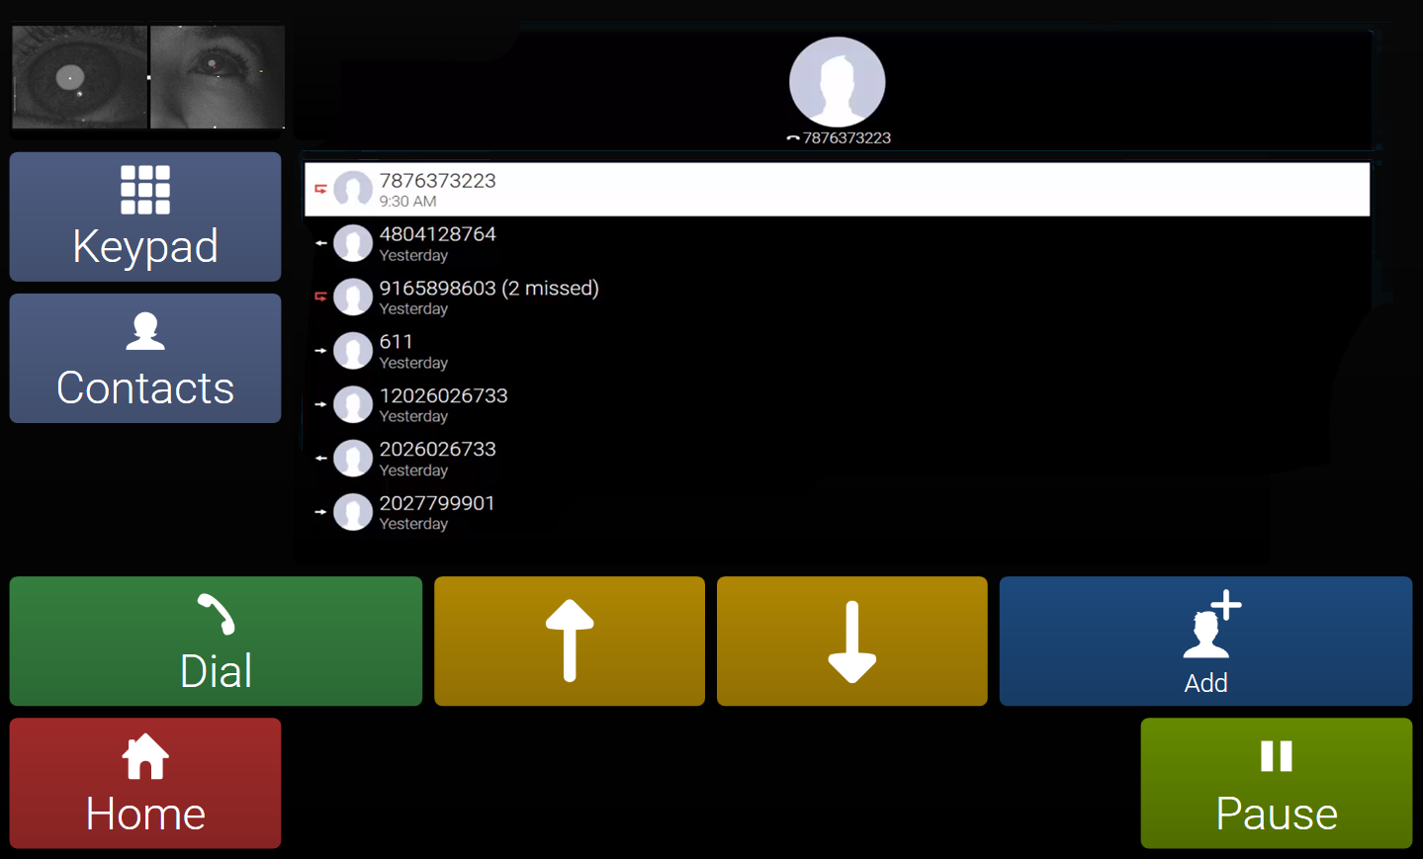This screenshot has height=859, width=1423.
Task: Open the Contacts list
Action: [144, 358]
